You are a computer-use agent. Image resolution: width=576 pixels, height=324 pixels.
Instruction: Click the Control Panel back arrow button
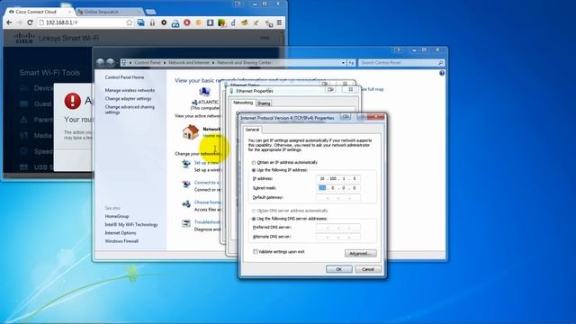100,62
